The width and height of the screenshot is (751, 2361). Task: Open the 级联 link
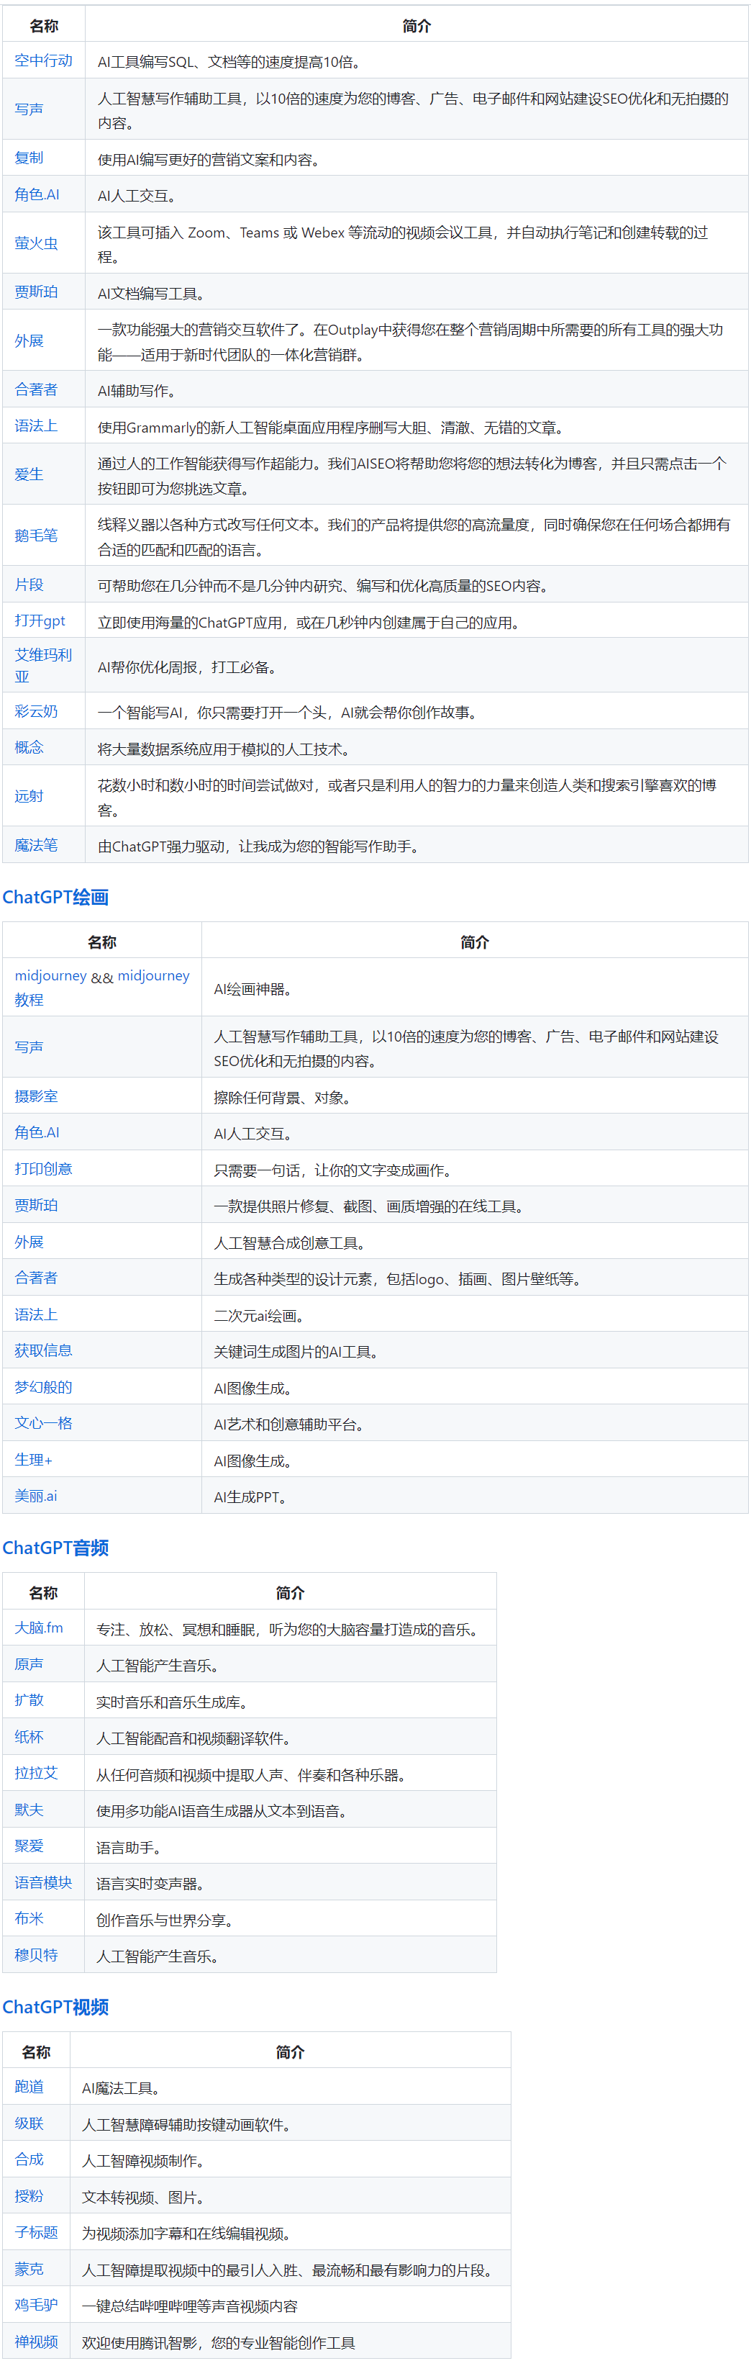point(28,2123)
